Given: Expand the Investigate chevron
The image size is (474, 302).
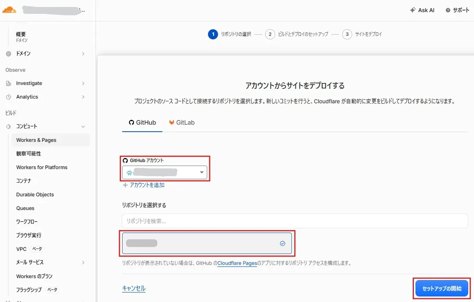Looking at the screenshot, I should 83,83.
